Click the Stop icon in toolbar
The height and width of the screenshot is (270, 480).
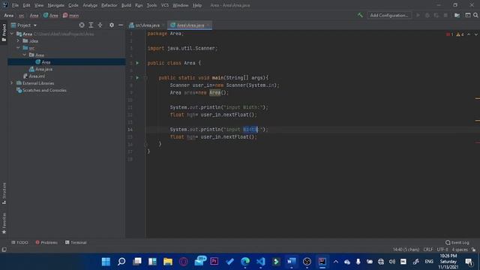(445, 15)
